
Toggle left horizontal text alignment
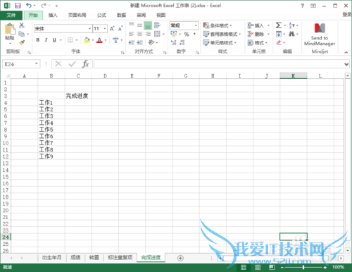tap(132, 34)
